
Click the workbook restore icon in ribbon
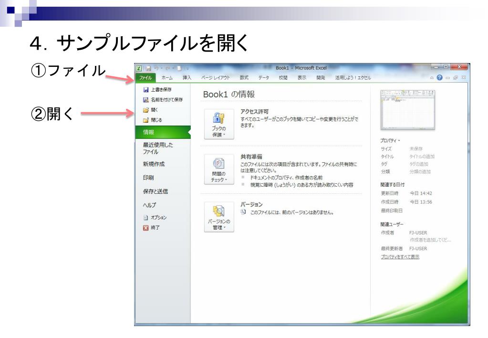click(456, 77)
